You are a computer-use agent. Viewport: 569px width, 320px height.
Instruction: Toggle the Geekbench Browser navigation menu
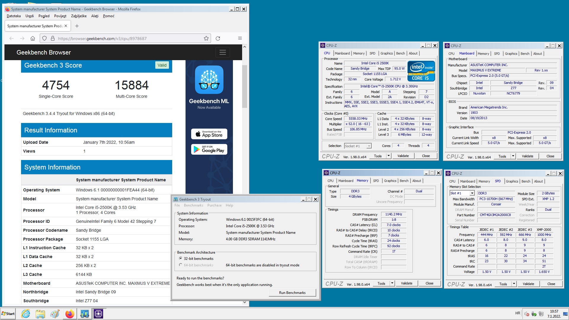tap(223, 52)
